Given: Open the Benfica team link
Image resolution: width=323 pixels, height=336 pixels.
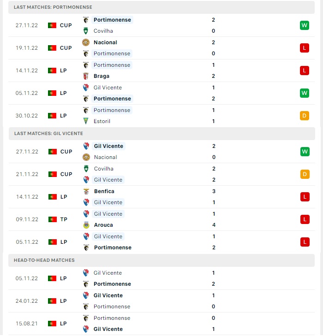Looking at the screenshot, I should click(x=104, y=191).
